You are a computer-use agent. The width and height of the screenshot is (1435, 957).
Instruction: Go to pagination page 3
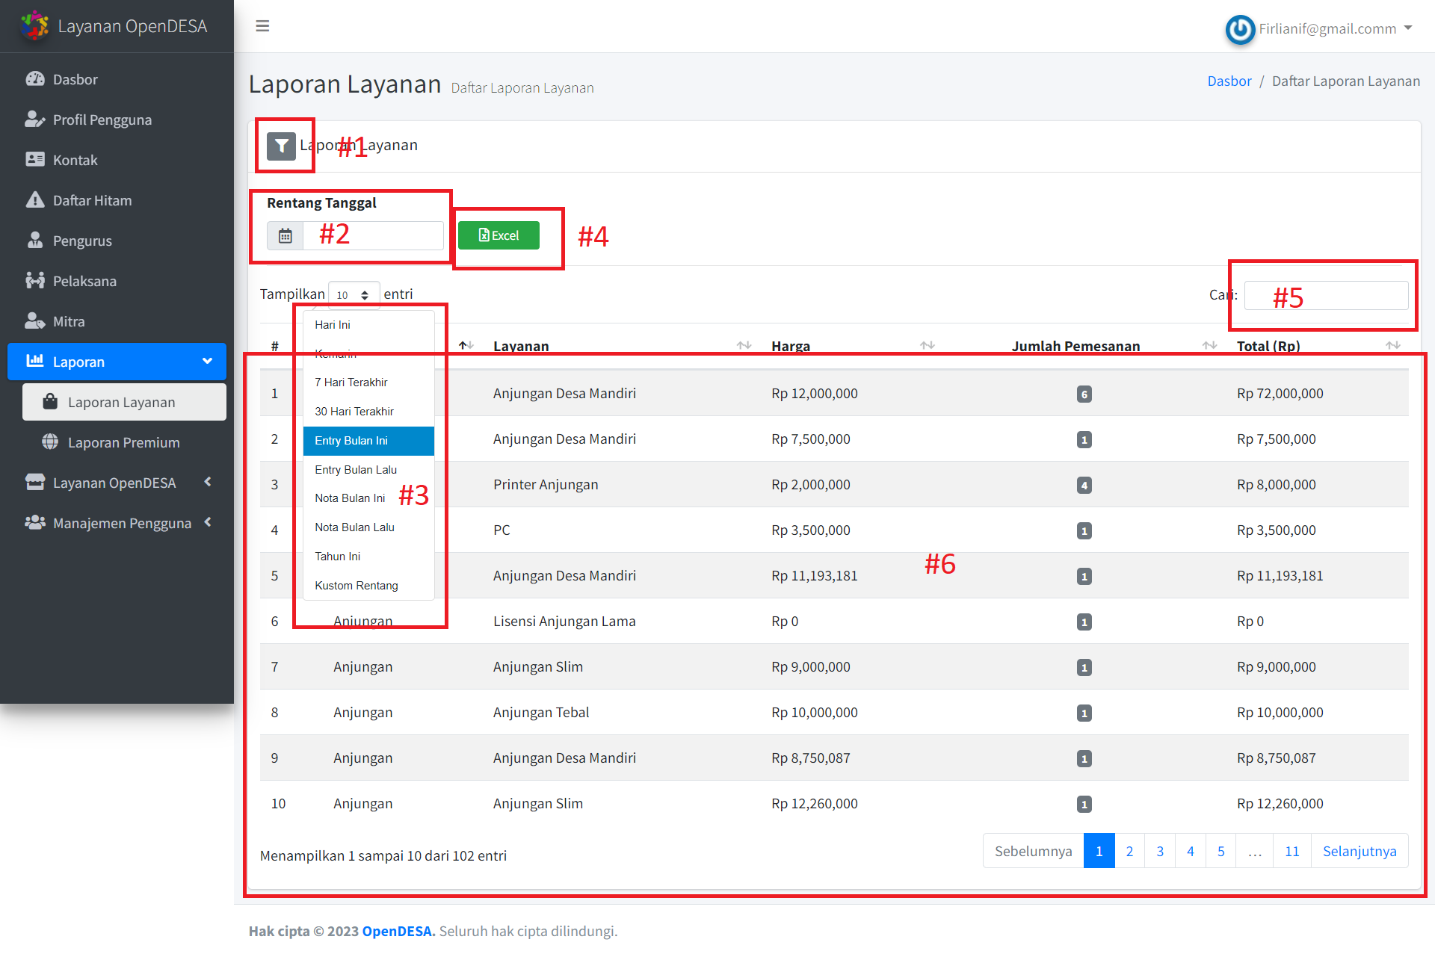tap(1160, 852)
